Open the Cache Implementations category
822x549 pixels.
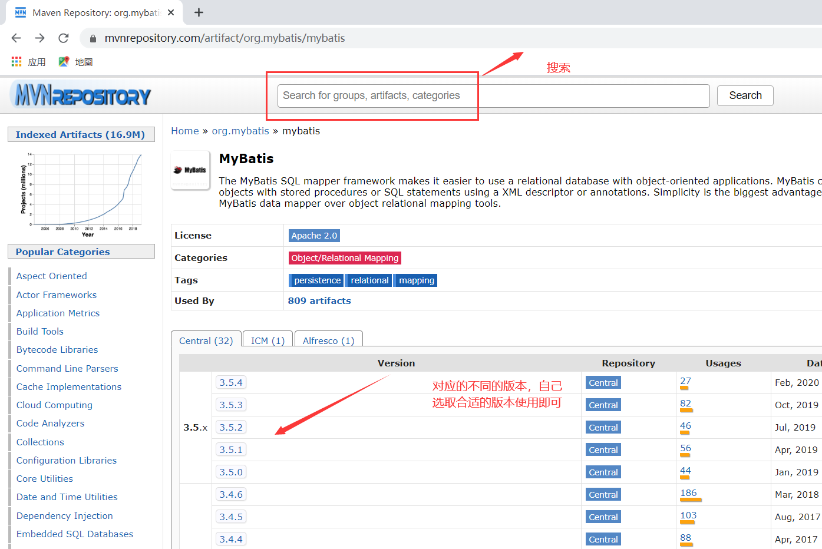69,387
